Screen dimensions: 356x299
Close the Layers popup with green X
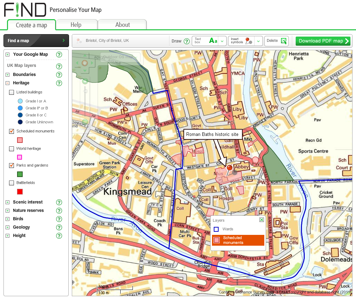pyautogui.click(x=261, y=220)
